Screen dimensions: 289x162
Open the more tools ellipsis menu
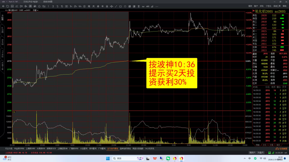(157, 6)
